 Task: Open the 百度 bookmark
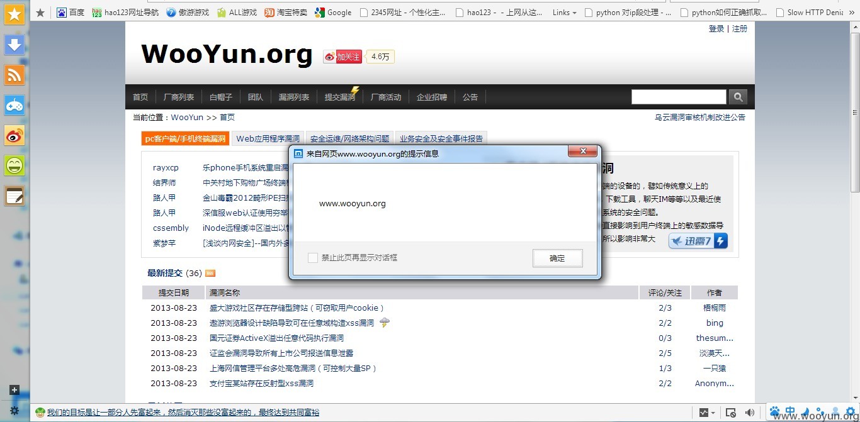tap(71, 12)
